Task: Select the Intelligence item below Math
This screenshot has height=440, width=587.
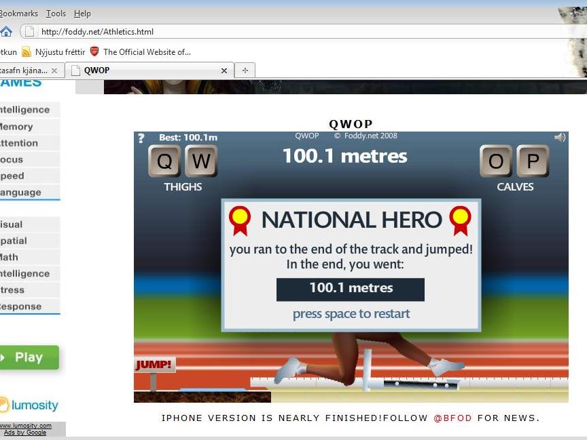Action: coord(30,274)
